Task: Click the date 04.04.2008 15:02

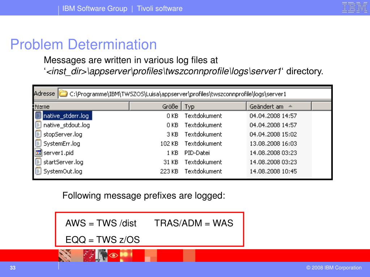Action: pyautogui.click(x=273, y=134)
